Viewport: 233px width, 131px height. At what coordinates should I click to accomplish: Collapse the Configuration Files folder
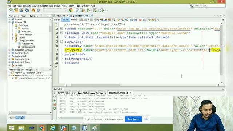[x=13, y=41]
